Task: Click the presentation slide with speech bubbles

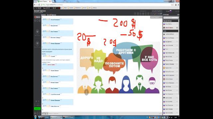Action: click(118, 67)
